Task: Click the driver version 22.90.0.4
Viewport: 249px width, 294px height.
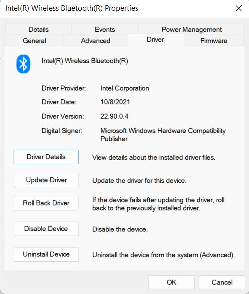Action: (114, 116)
